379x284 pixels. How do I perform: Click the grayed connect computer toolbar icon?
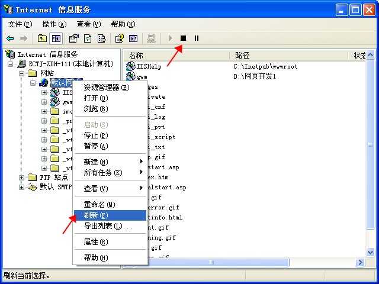tap(152, 38)
